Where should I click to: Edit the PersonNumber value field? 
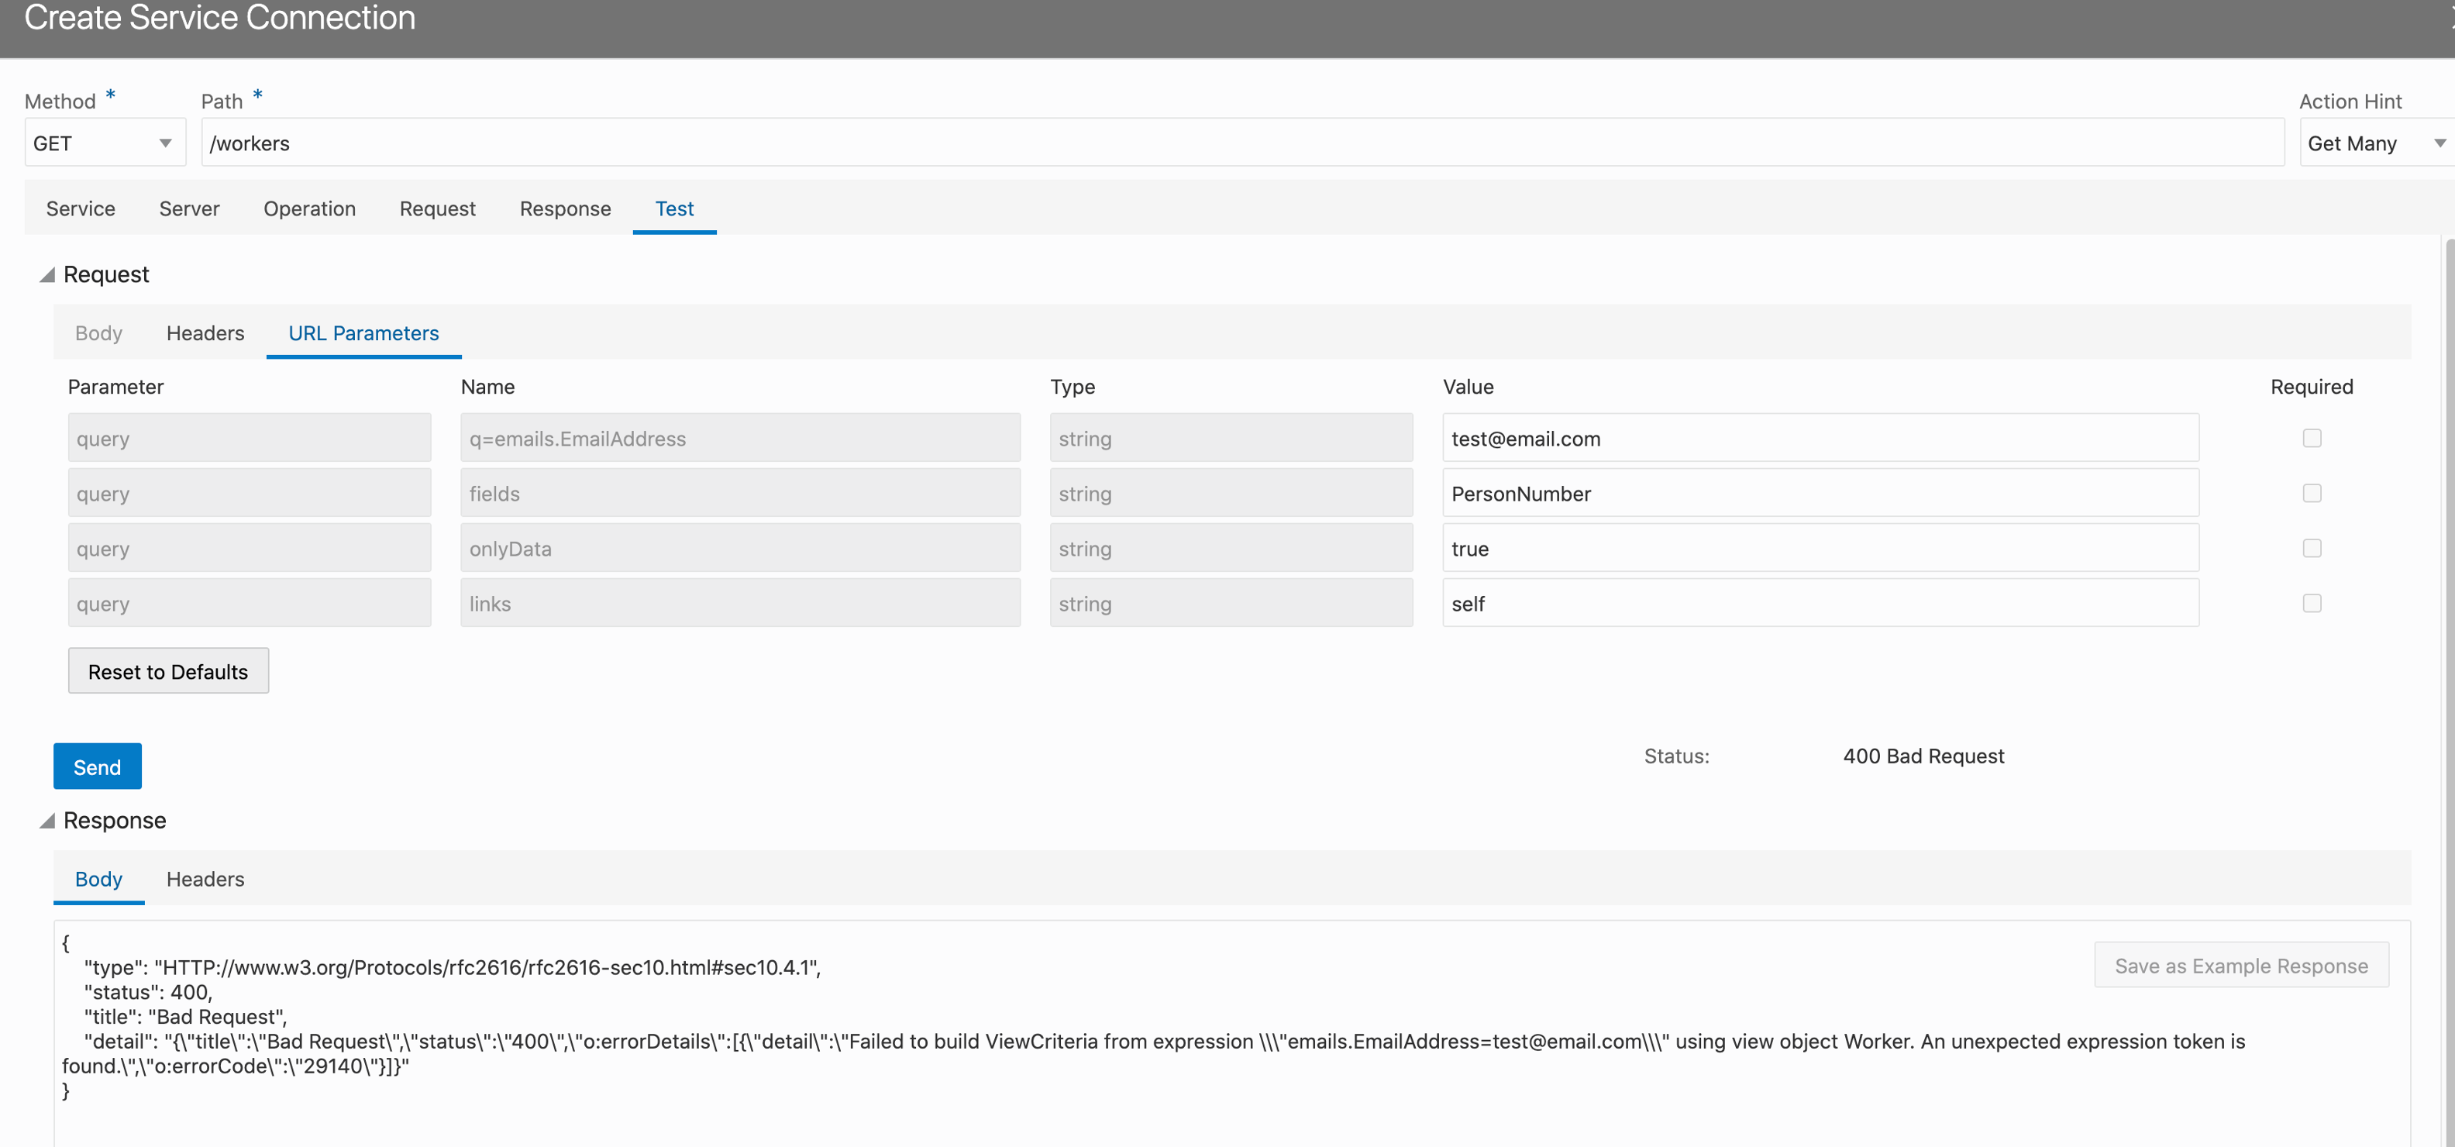1820,493
